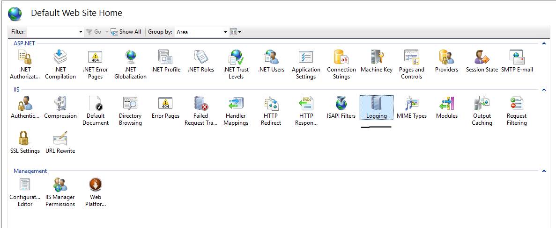Open Application Settings icon

coord(306,64)
